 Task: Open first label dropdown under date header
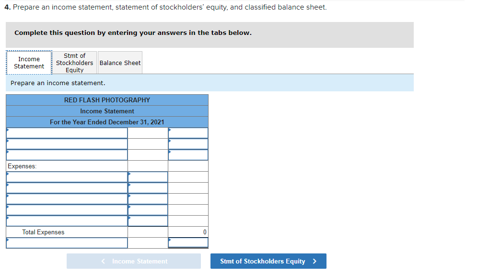point(67,133)
